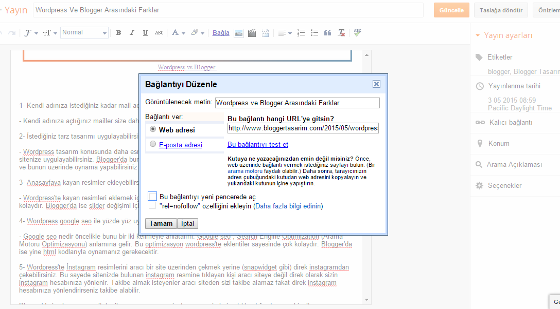Open the 'Daha fazla bilgi edinin' link
560x309 pixels.
(x=288, y=206)
